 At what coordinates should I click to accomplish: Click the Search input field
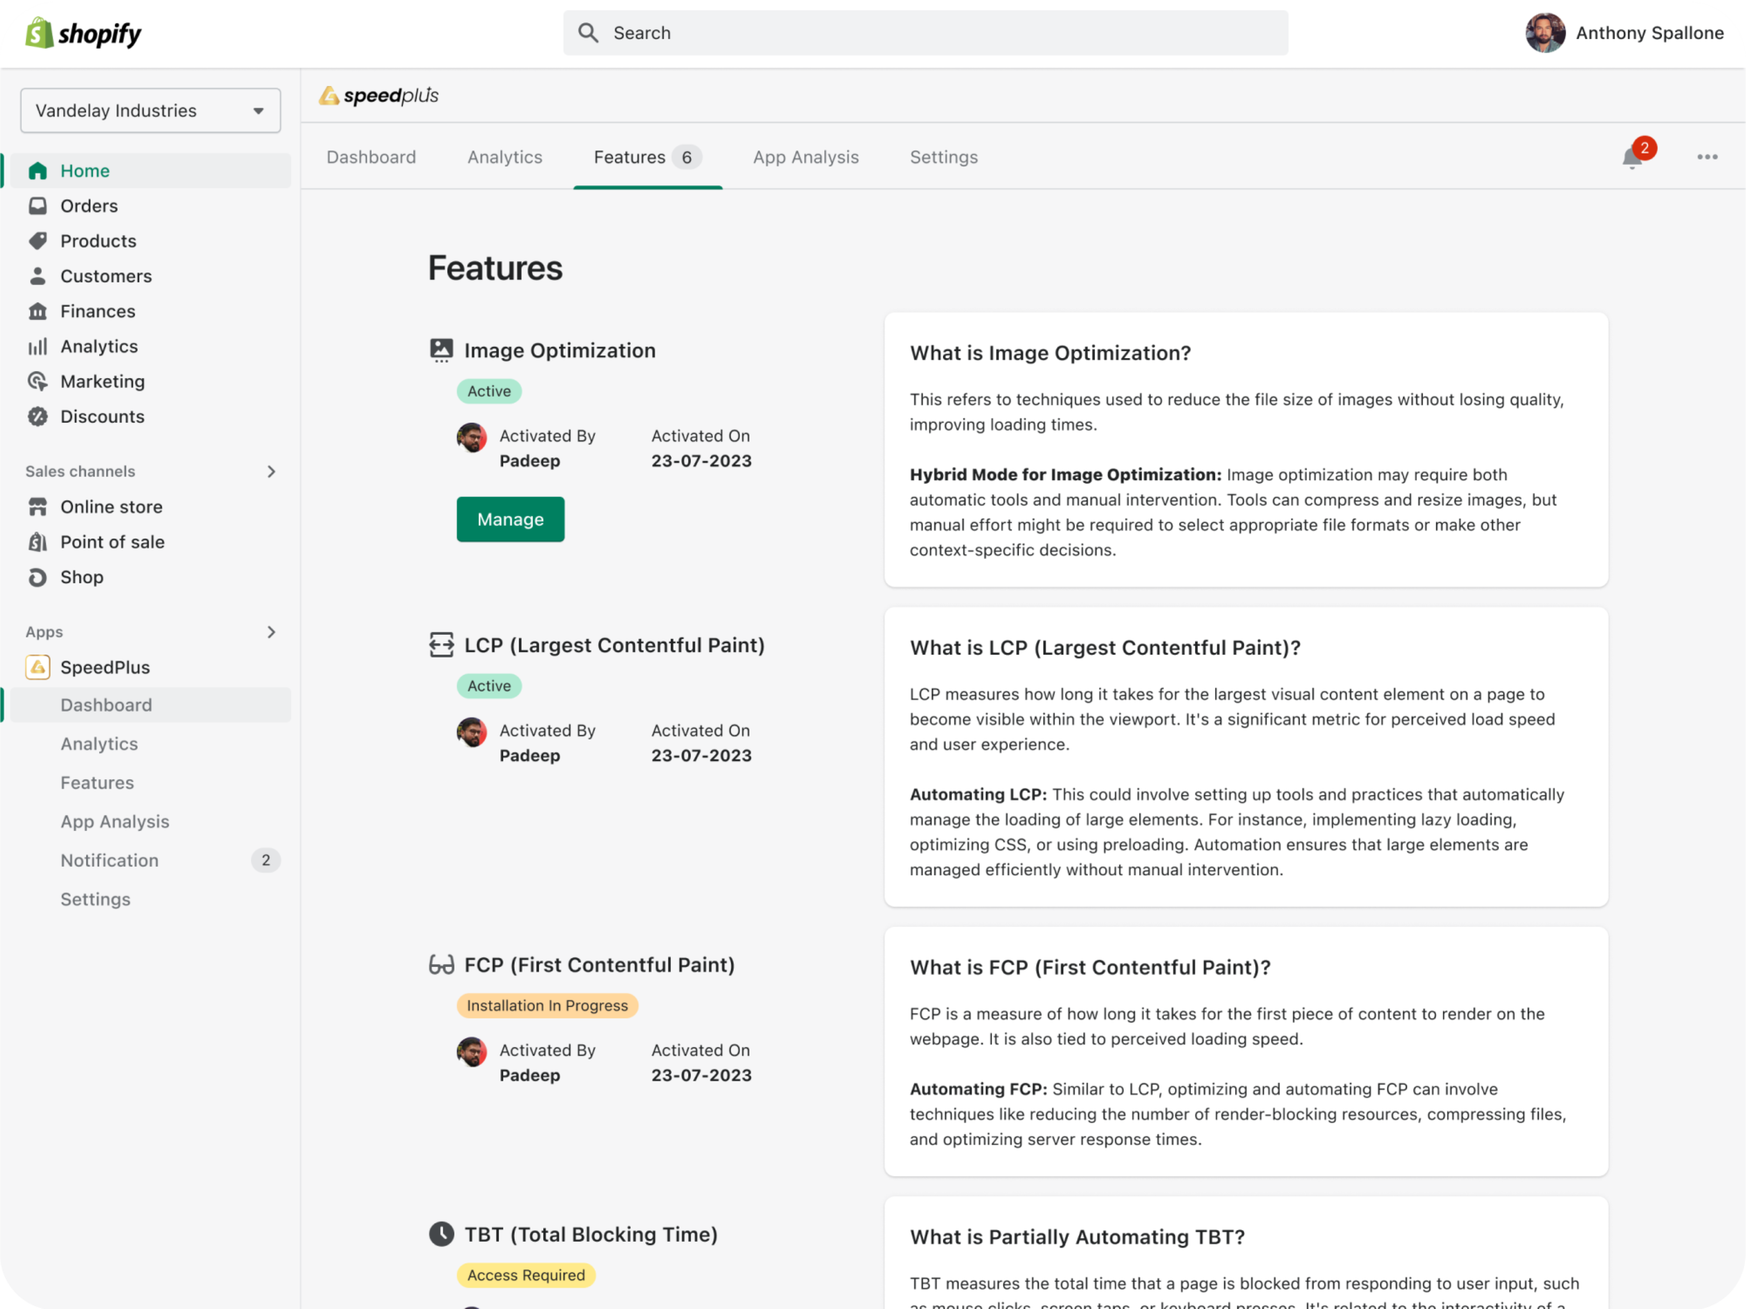(925, 33)
